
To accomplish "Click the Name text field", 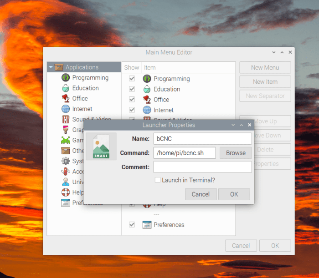I will [202, 139].
